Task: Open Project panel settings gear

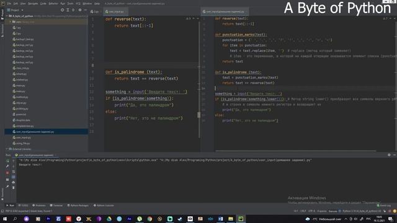Action: (x=80, y=10)
